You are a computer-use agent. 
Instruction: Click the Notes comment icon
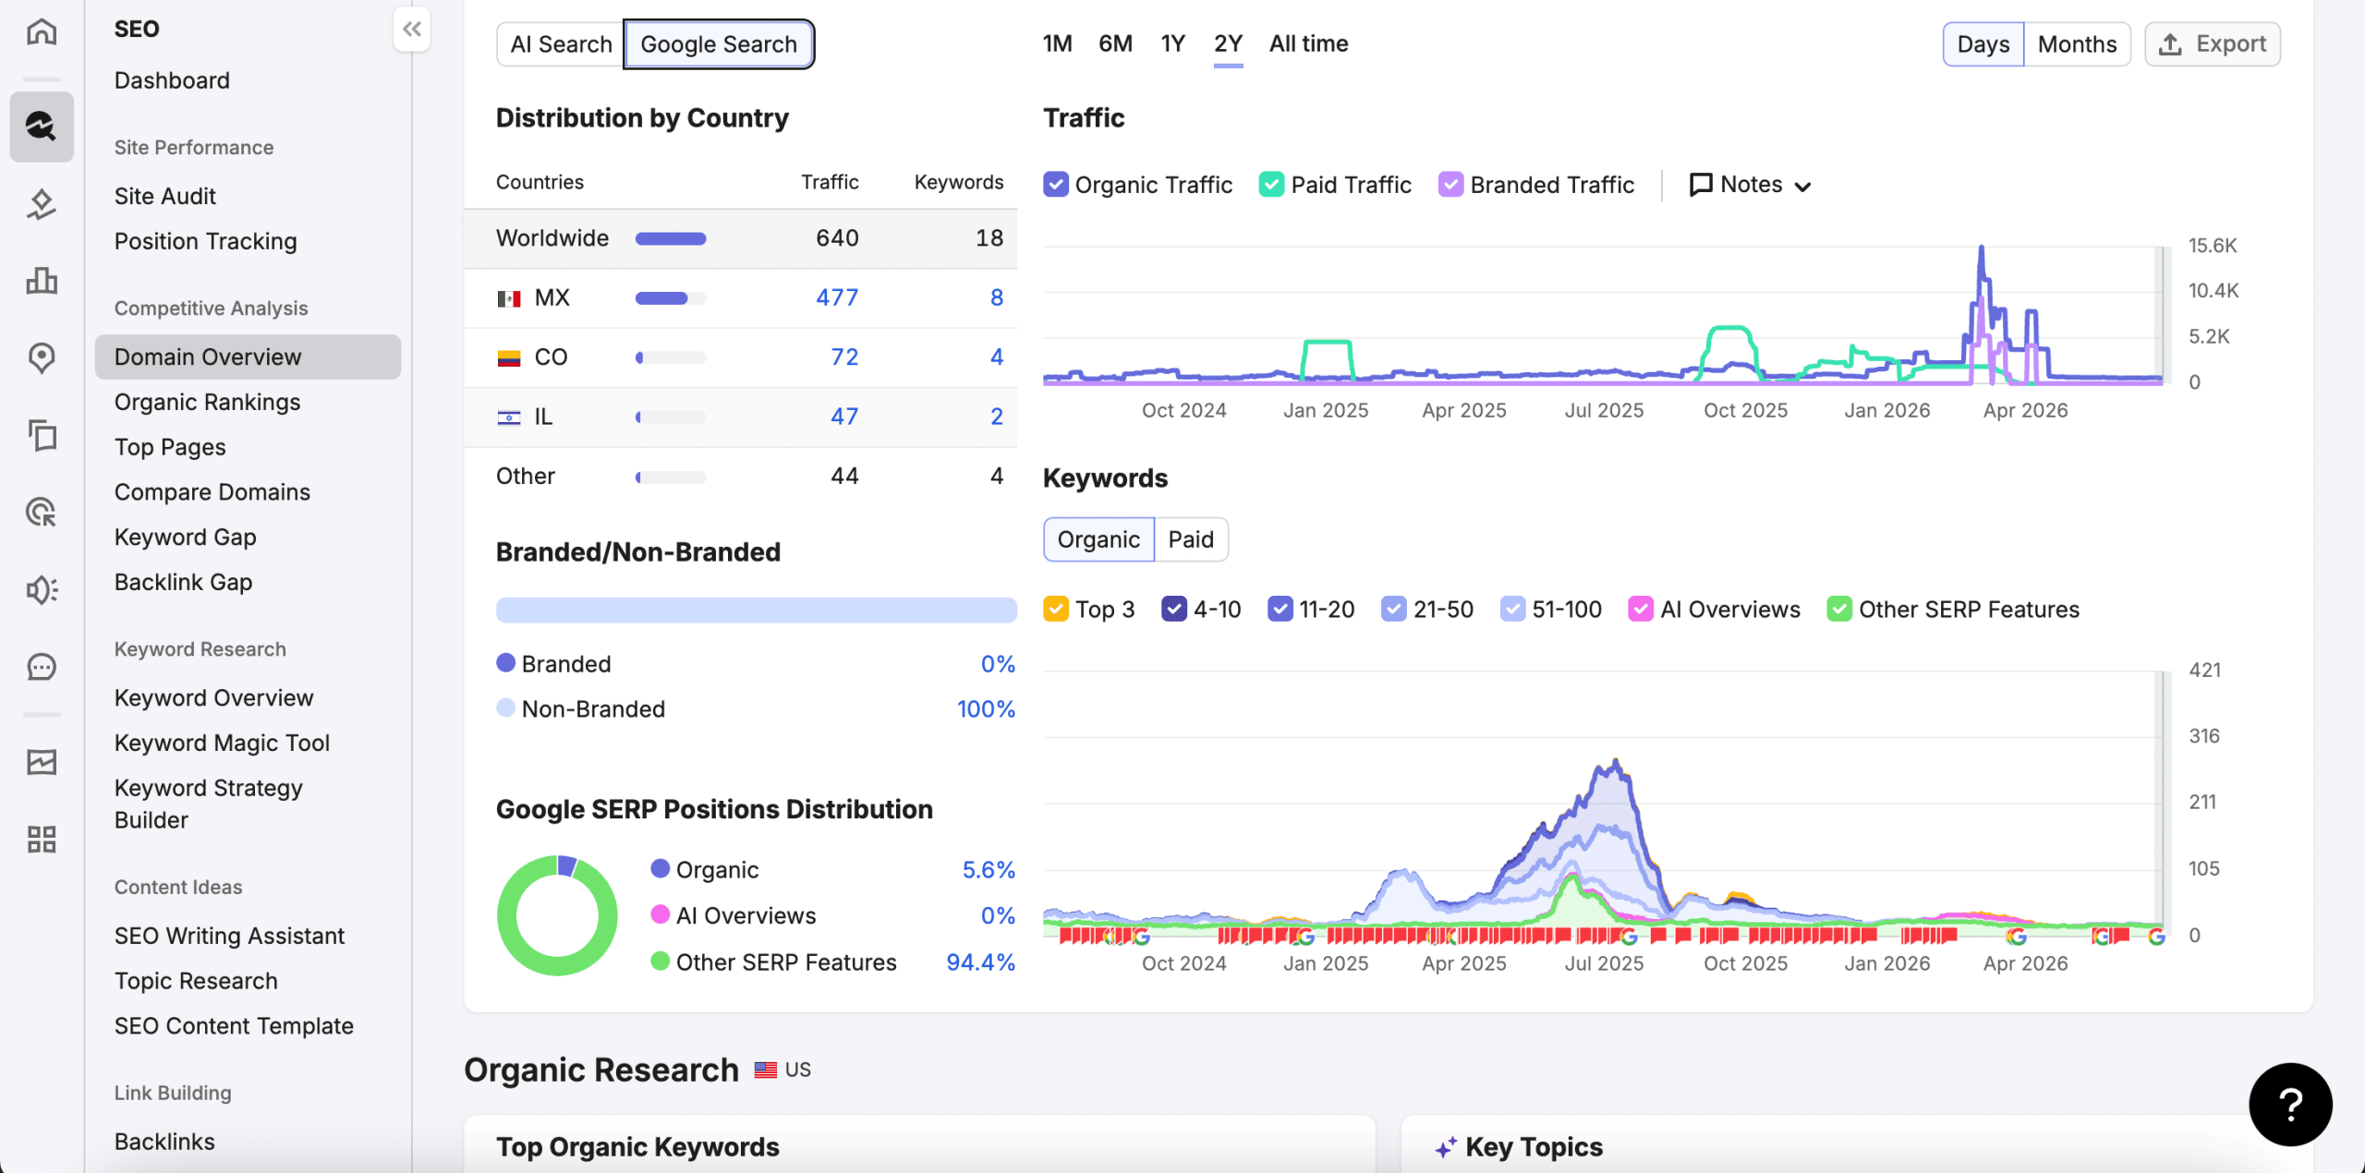[1701, 185]
